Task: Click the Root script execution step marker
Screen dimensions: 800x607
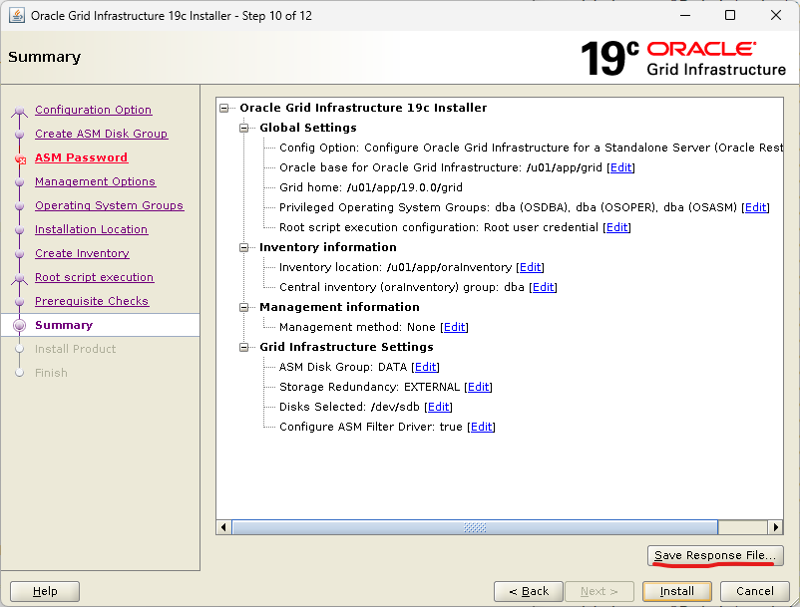Action: [19, 278]
